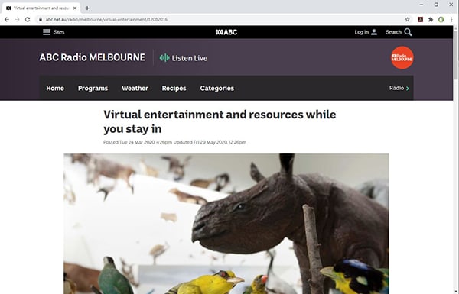
Task: Reload the page with refresh icon
Action: [x=28, y=19]
